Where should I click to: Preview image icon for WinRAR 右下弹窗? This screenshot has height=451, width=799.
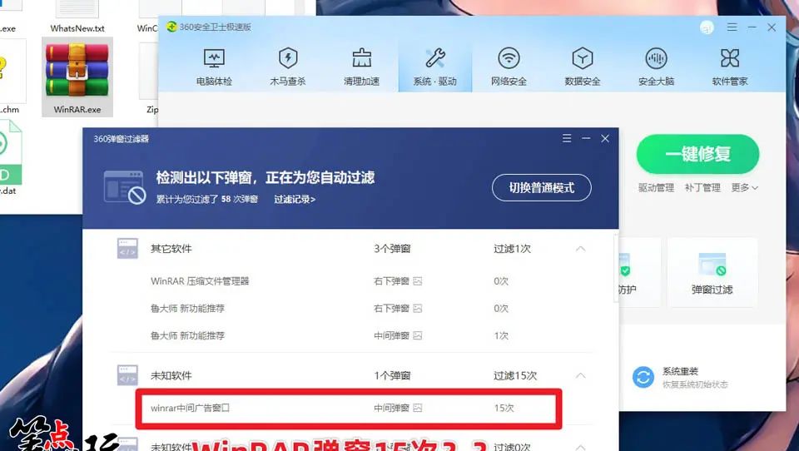point(417,280)
